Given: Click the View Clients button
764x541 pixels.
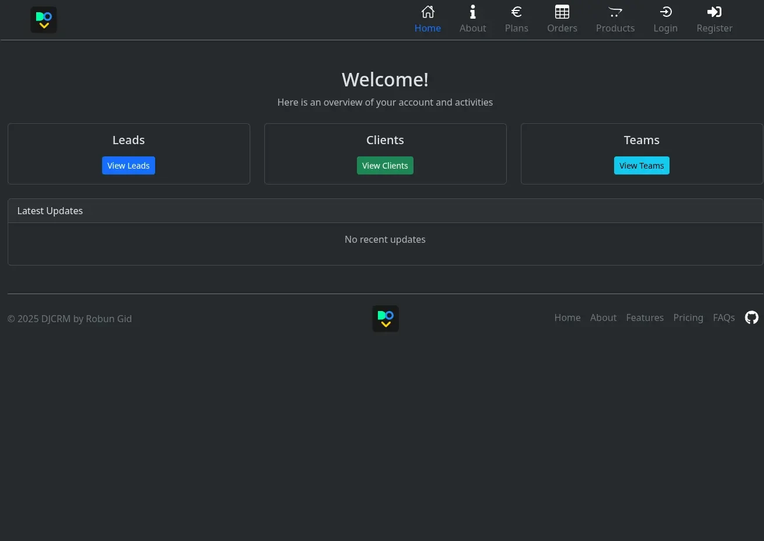Looking at the screenshot, I should point(385,166).
